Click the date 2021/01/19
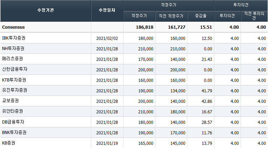 pos(107,143)
